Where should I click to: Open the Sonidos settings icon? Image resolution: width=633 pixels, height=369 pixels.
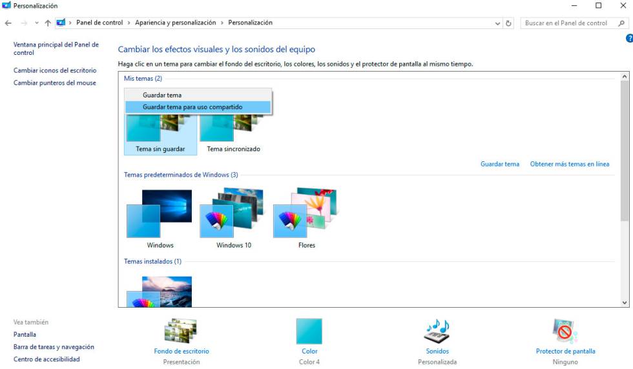437,331
